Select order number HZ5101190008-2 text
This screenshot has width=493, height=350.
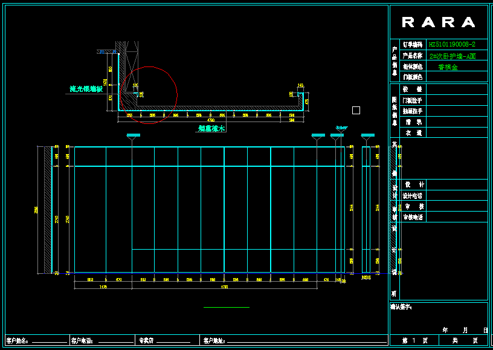point(452,45)
